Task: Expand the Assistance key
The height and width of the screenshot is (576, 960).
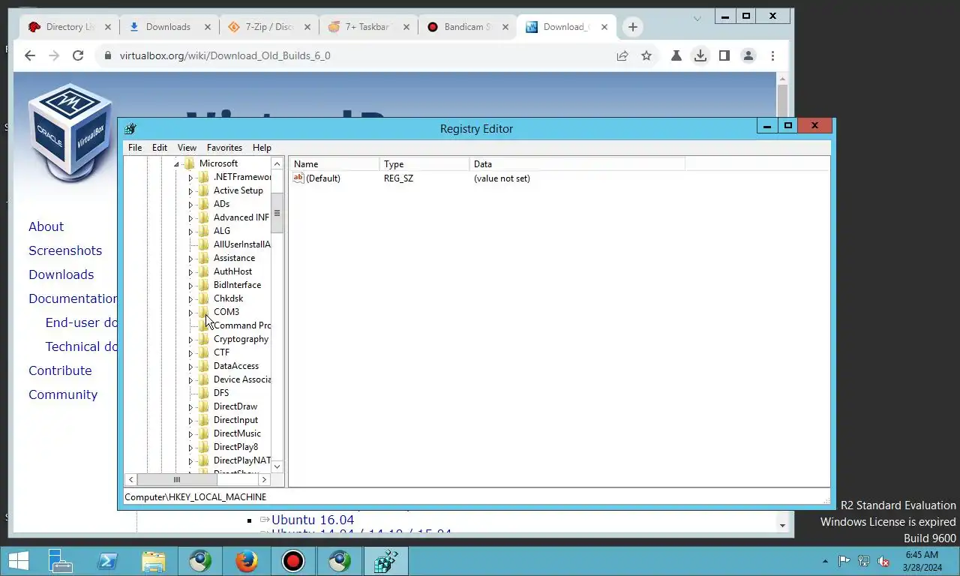Action: (x=190, y=259)
